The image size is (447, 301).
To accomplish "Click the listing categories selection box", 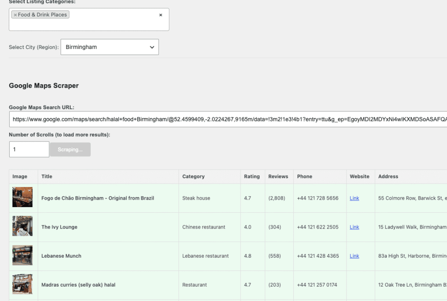I will pos(89,19).
